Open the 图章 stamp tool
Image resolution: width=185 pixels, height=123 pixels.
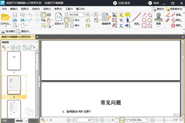click(158, 18)
